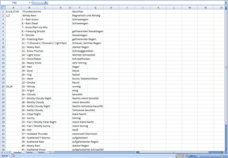This screenshot has height=158, width=228.
Task: Switch to the Tabelle3 sheet tab
Action: click(41, 152)
